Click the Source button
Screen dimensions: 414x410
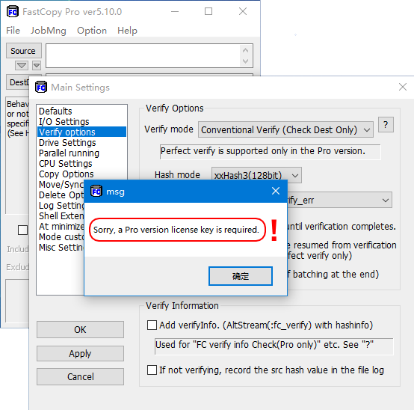(x=23, y=51)
